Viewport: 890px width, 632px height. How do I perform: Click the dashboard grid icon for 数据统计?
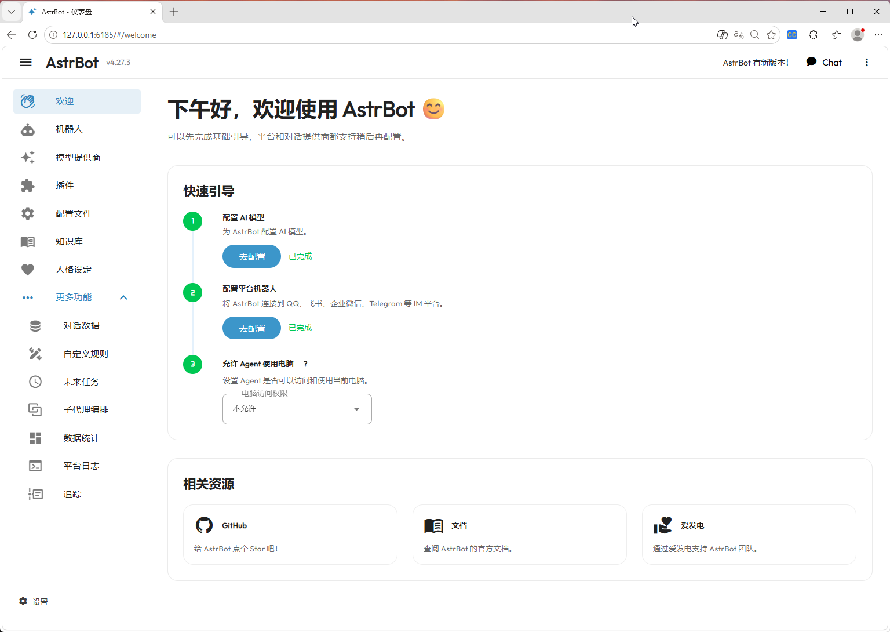(35, 438)
